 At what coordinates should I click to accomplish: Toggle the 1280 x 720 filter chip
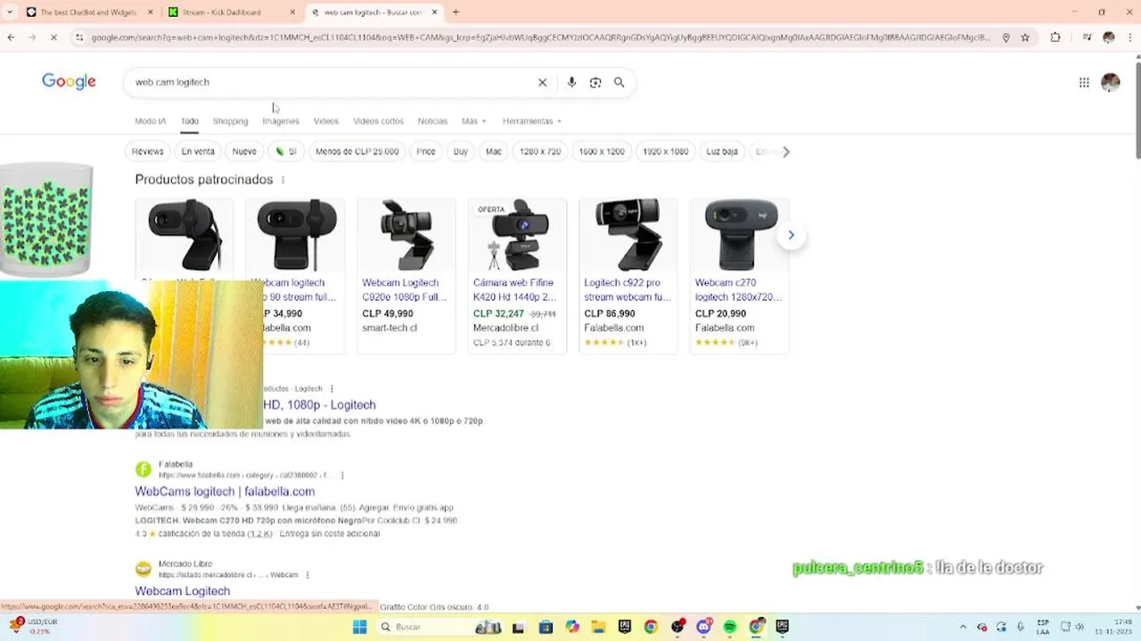(x=540, y=151)
